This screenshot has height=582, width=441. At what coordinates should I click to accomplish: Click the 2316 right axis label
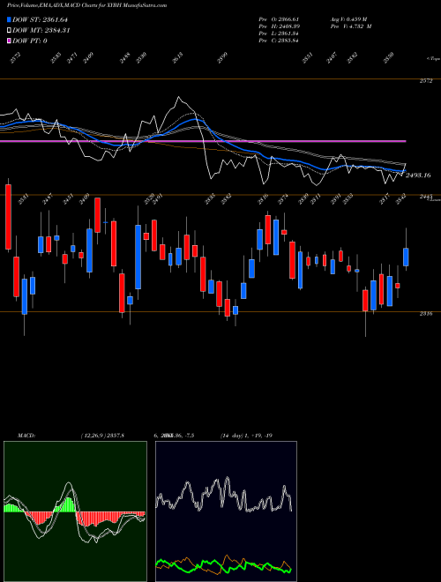426,314
